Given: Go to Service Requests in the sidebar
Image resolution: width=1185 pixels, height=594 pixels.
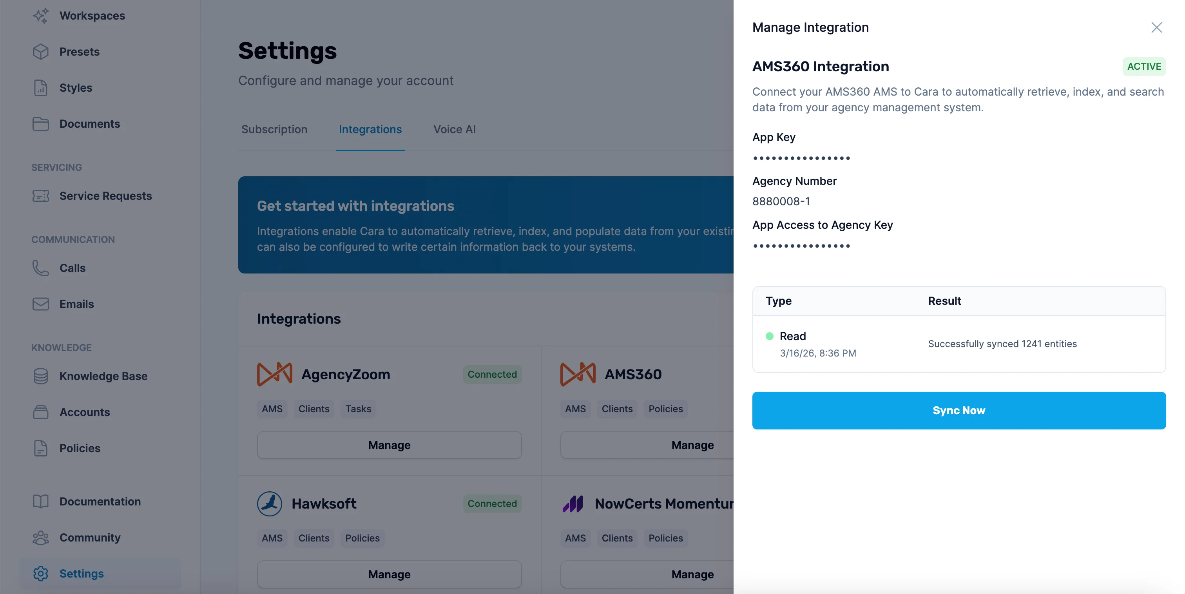Looking at the screenshot, I should [106, 196].
